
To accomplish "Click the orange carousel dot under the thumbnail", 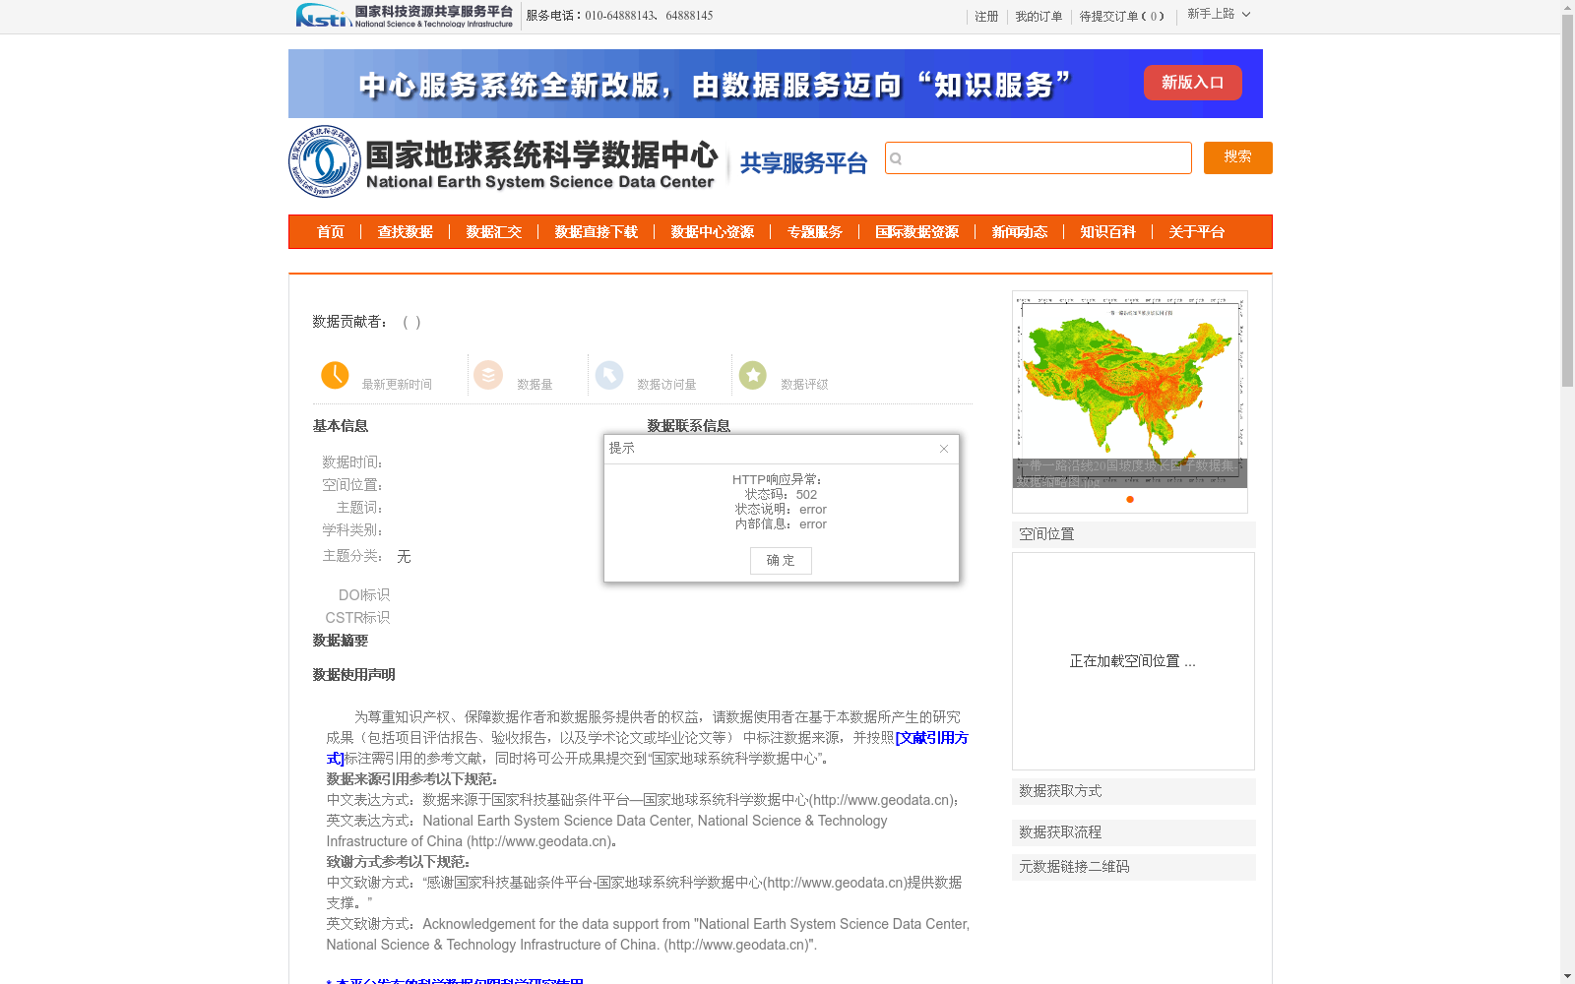I will pos(1130,500).
